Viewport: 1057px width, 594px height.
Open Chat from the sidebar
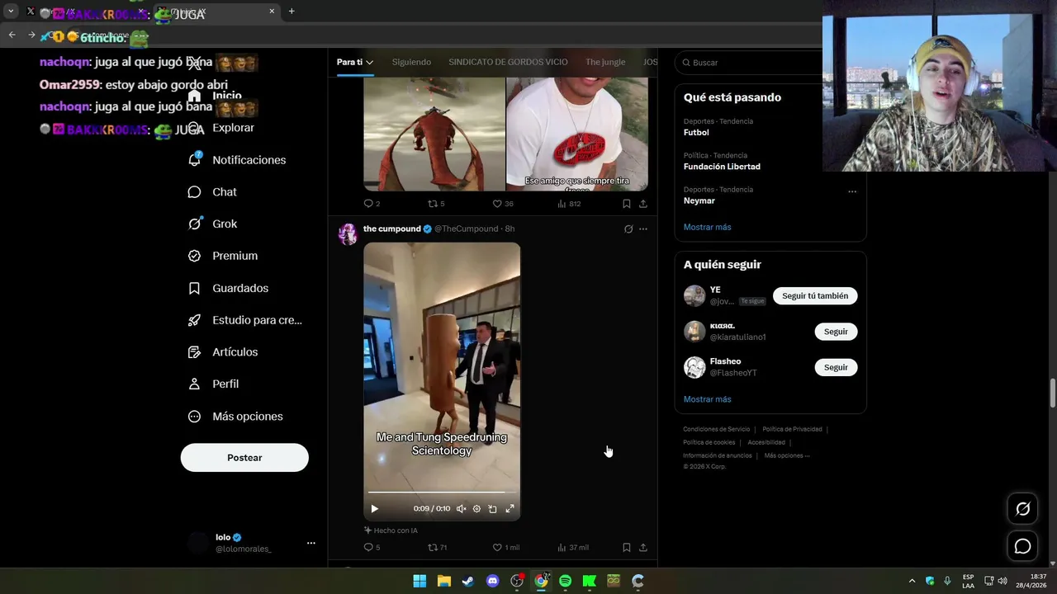[213, 192]
